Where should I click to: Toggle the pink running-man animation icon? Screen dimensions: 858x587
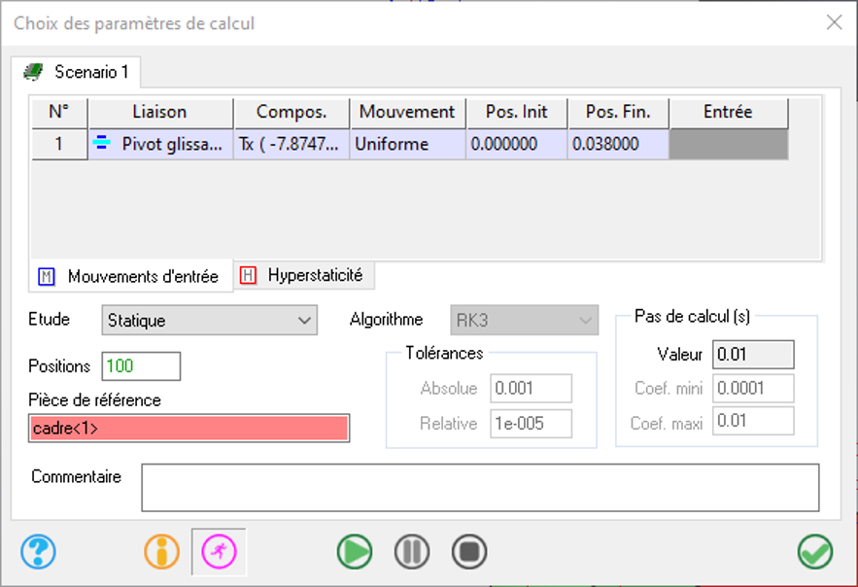(219, 552)
